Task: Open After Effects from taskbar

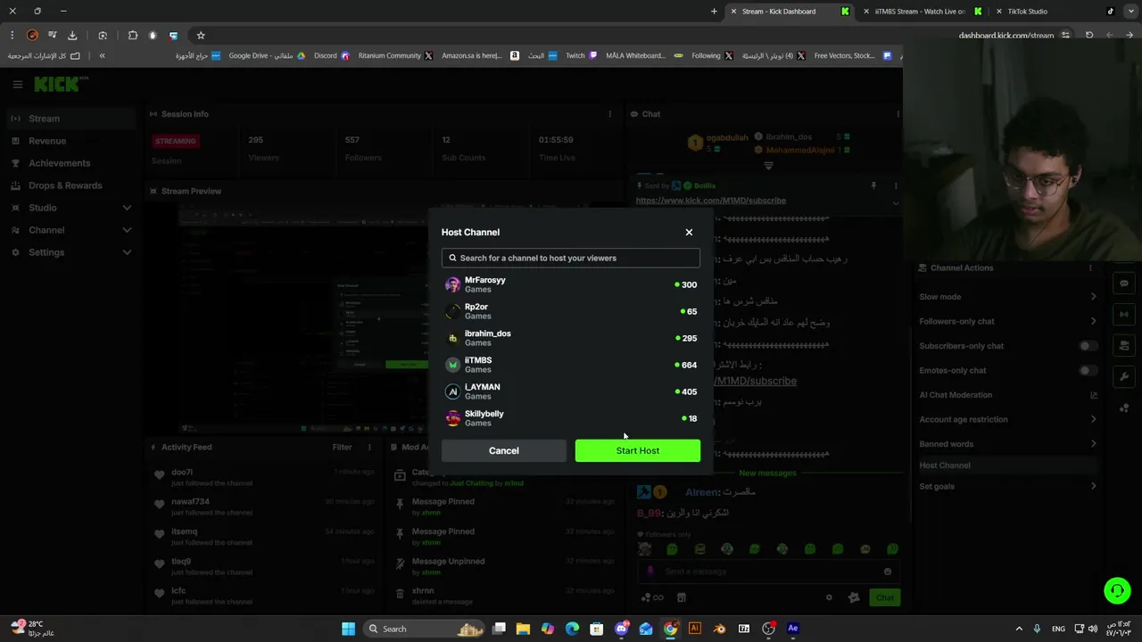Action: coord(792,629)
